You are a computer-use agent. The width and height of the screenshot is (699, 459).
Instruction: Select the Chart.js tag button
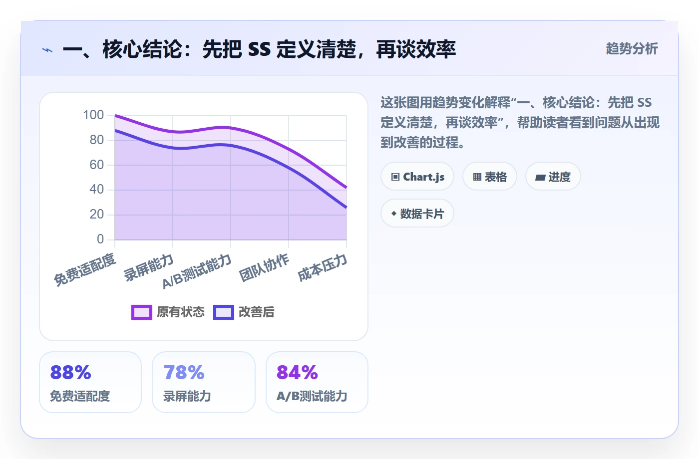coord(417,177)
